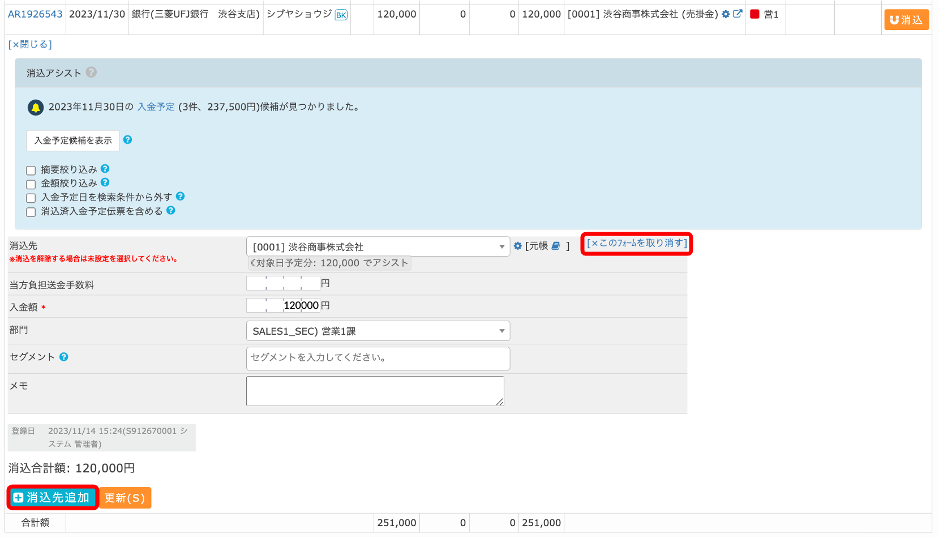This screenshot has width=939, height=537.
Task: Open the 消込先 customer dropdown
Action: 378,247
